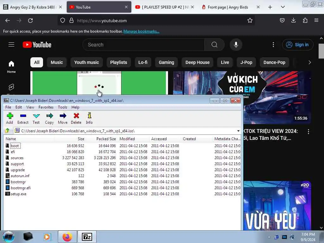Screen dimensions: 324x243
Task: Open the Favorites menu in 7-Zip
Action: pyautogui.click(x=46, y=107)
